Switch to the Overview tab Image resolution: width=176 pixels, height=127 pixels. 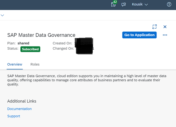[15, 64]
